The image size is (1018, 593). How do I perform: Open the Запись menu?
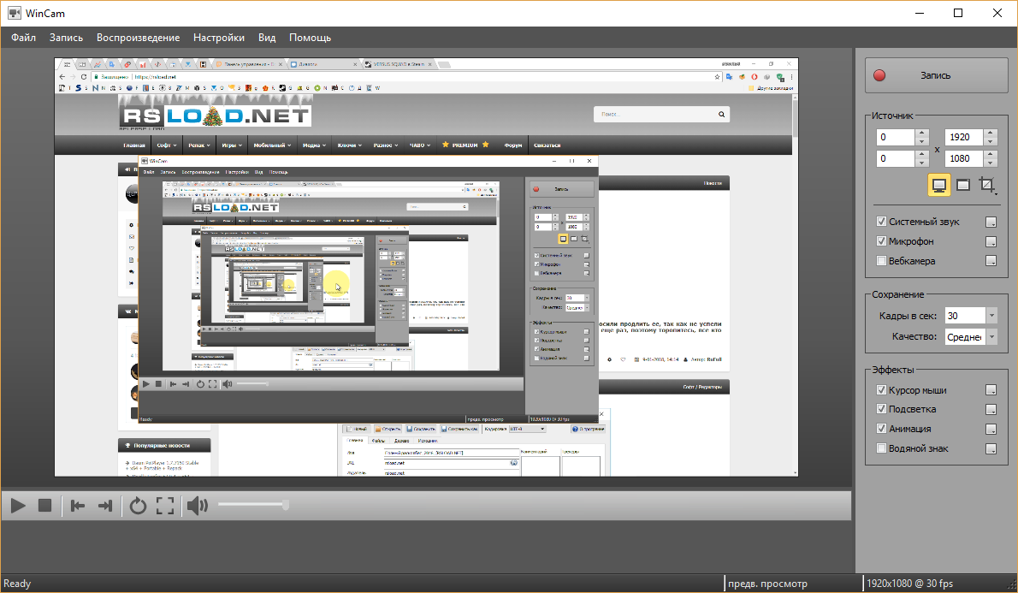[66, 38]
